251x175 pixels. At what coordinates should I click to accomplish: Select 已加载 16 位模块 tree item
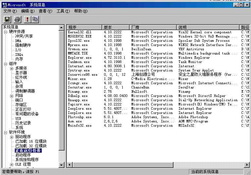(x=31, y=141)
